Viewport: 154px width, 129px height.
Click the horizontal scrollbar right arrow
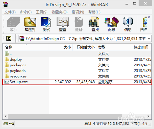[148, 116]
